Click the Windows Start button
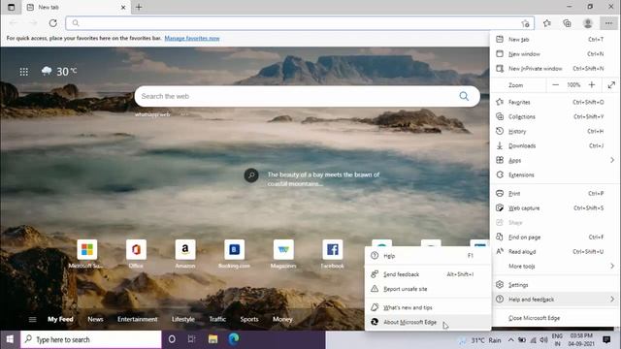Image resolution: width=621 pixels, height=349 pixels. click(x=10, y=339)
